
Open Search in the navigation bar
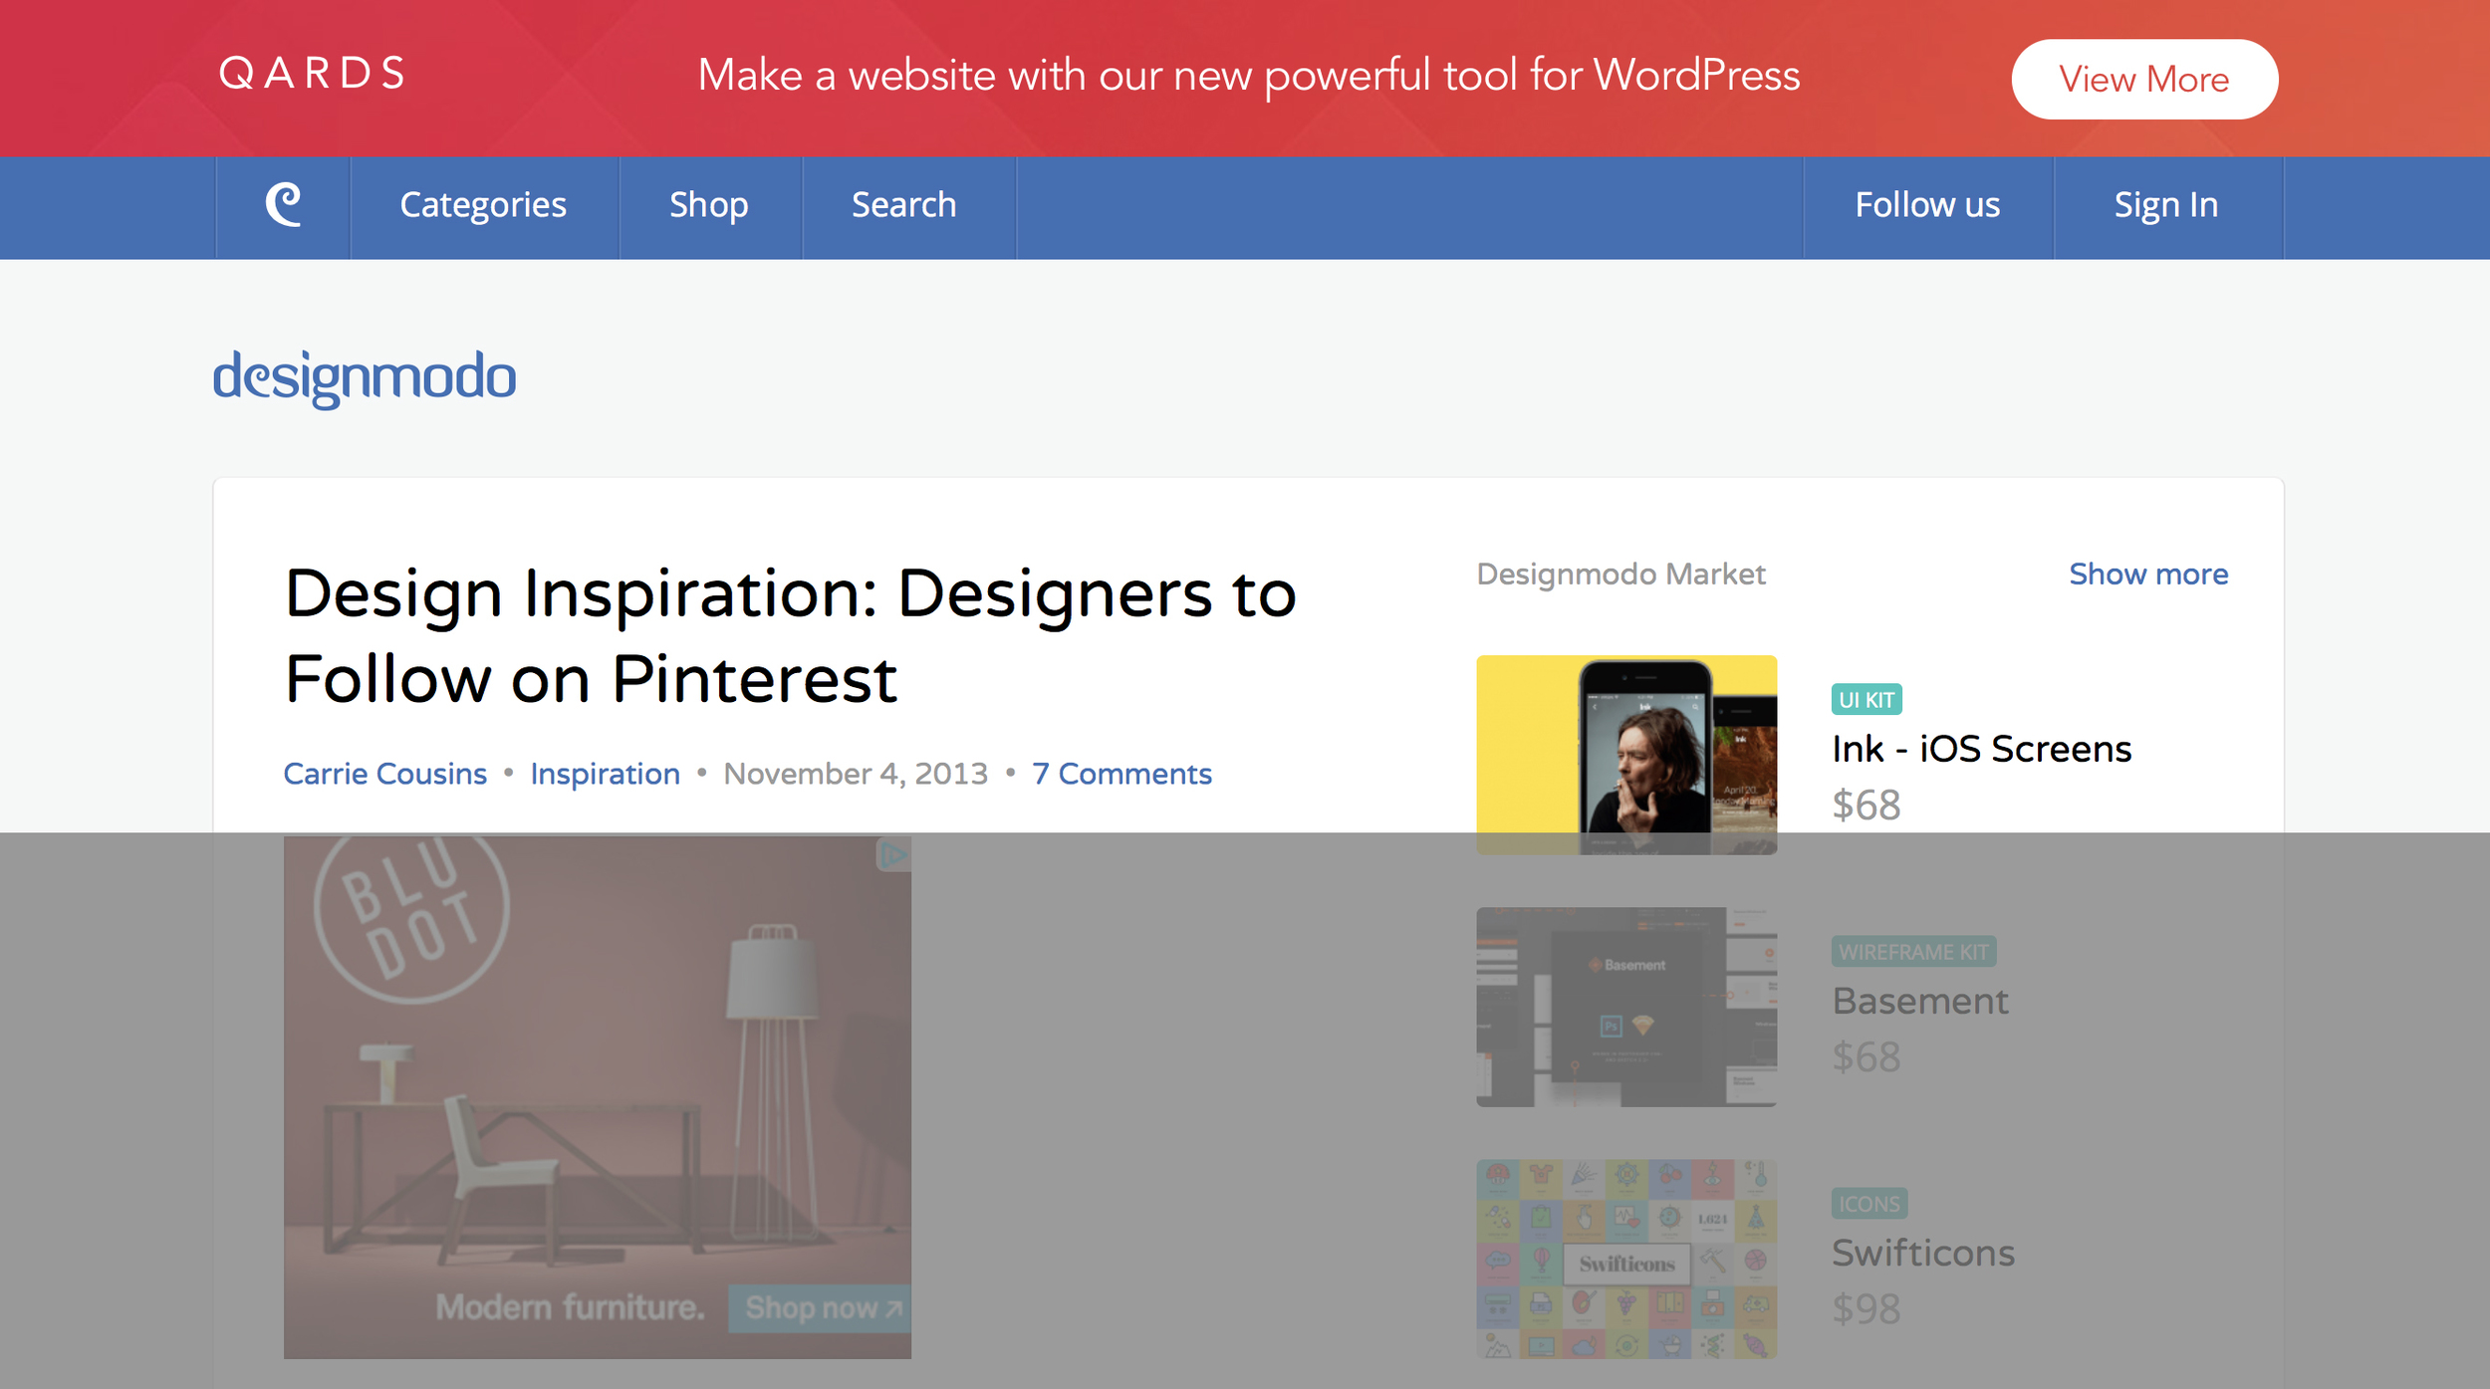(x=904, y=204)
